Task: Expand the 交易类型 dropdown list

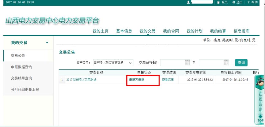Action: point(131,63)
